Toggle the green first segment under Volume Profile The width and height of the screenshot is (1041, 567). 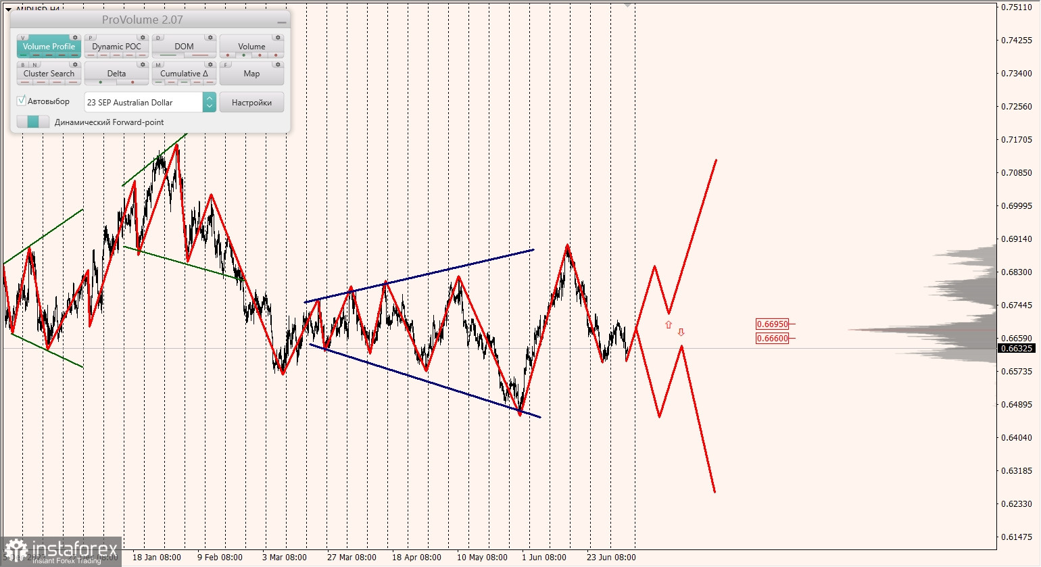(23, 55)
